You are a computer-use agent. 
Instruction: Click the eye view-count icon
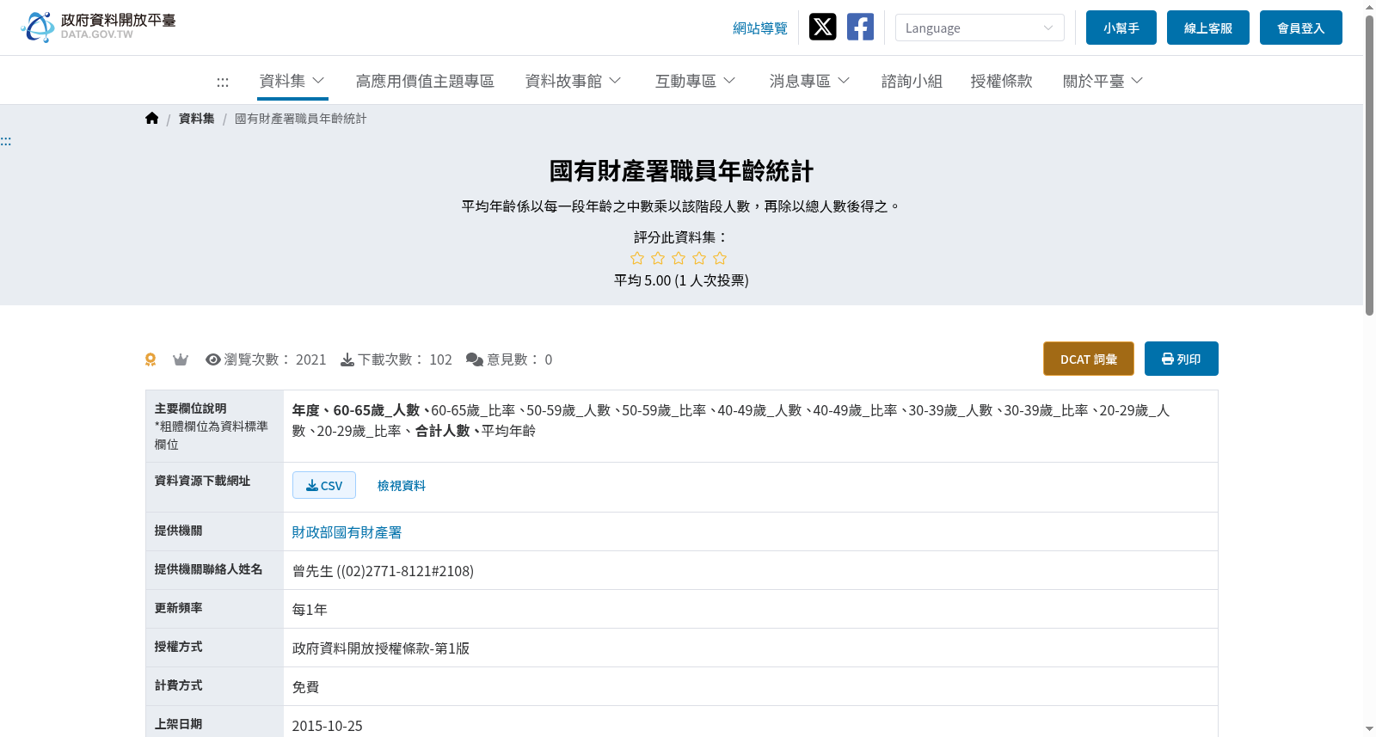[x=213, y=359]
